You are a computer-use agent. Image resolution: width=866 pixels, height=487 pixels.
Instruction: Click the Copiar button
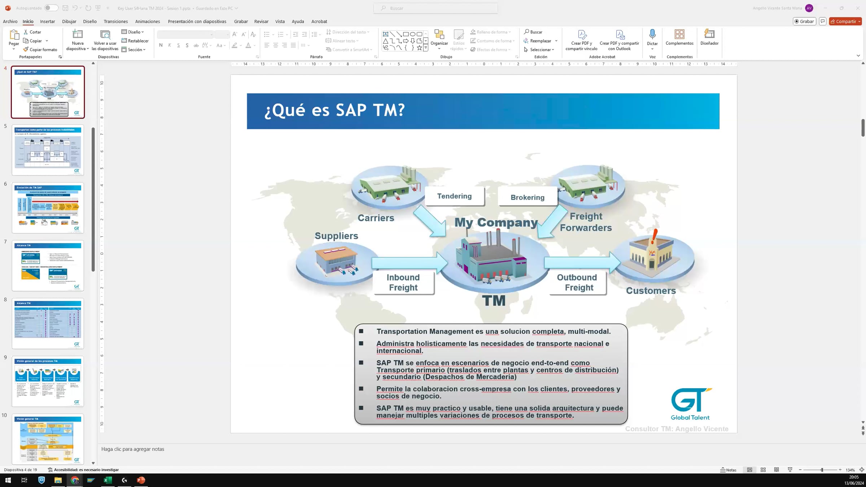point(33,41)
